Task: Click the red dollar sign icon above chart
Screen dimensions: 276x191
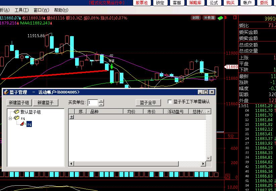Action: coord(226,17)
